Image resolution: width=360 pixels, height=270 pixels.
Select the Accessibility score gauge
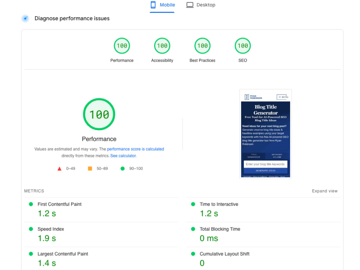pos(162,46)
